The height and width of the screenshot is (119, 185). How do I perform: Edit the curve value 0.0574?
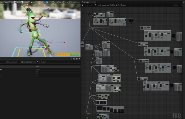click(x=58, y=69)
